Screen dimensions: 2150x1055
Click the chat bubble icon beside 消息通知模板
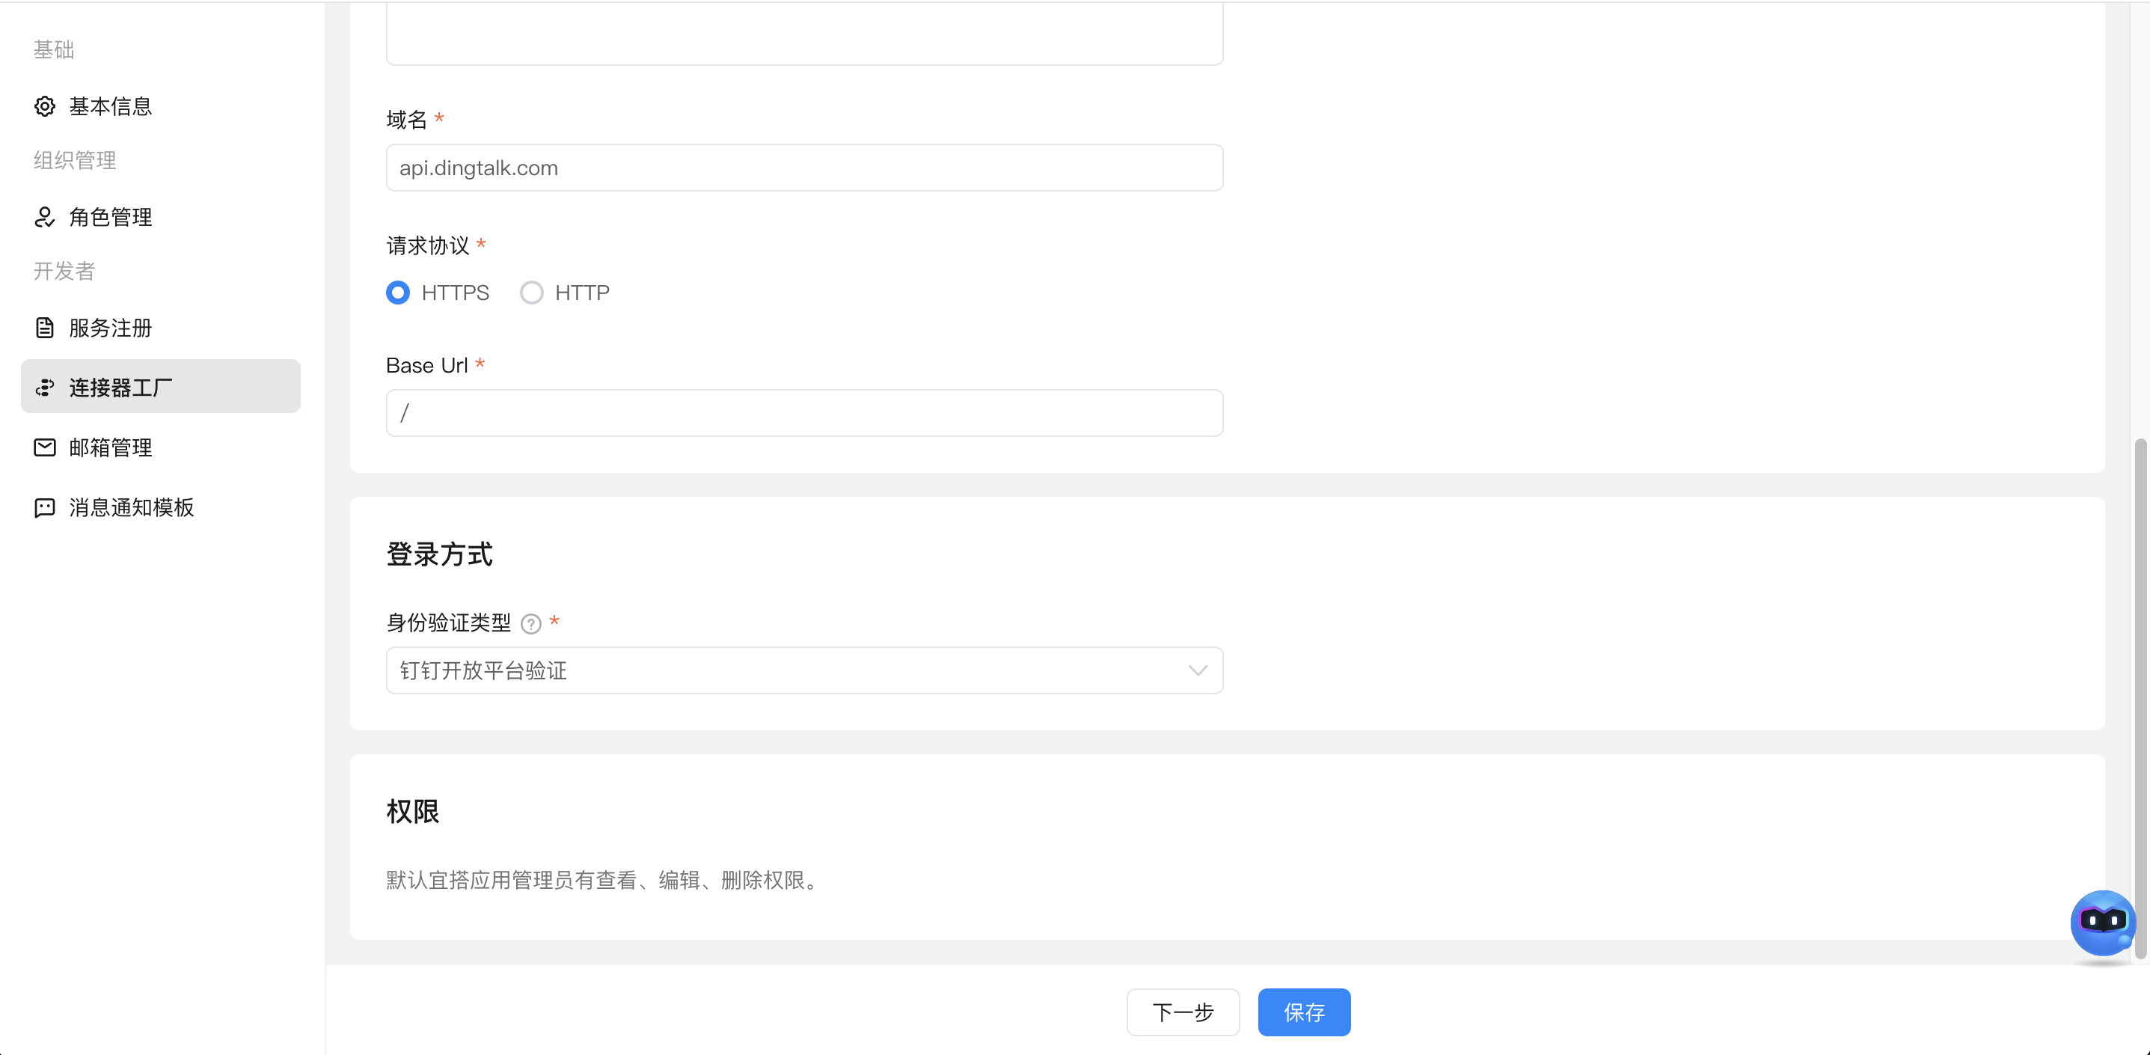[44, 507]
